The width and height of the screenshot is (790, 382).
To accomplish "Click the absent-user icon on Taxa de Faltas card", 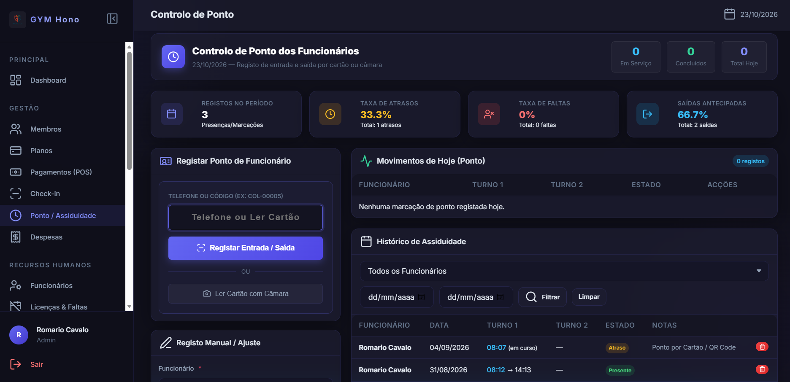I will [x=489, y=114].
